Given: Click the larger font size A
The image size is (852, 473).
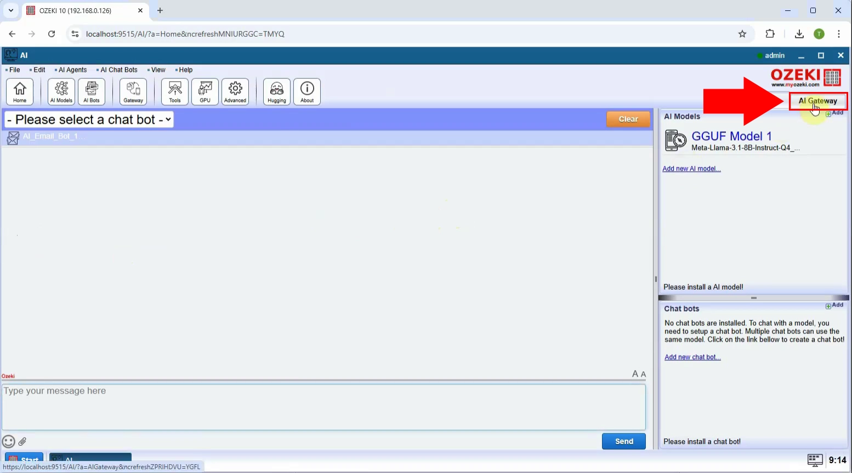Looking at the screenshot, I should click(x=635, y=374).
